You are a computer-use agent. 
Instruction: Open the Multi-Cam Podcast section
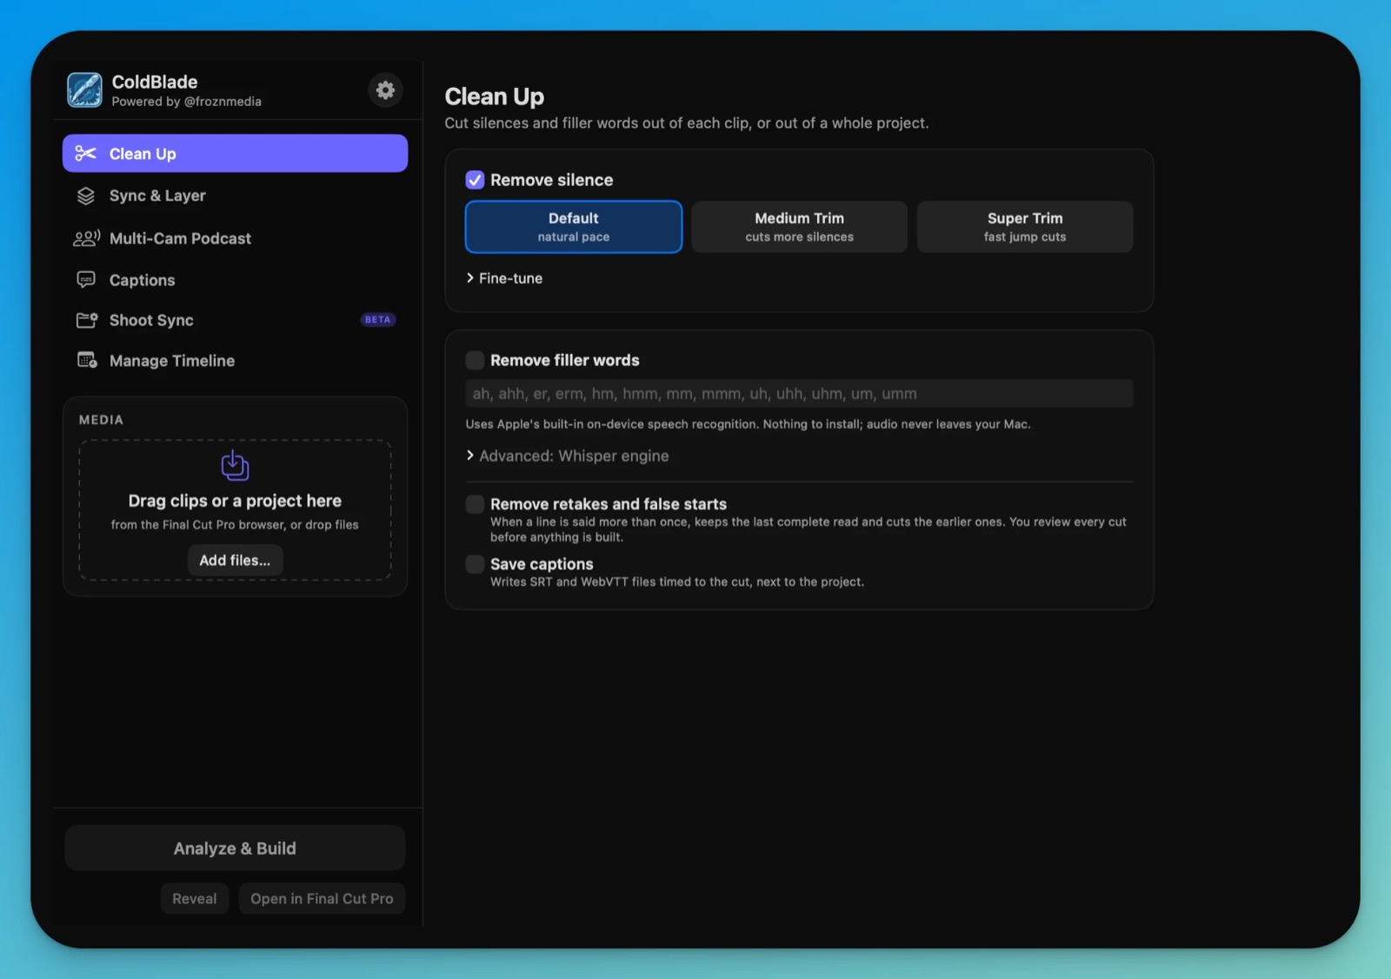click(235, 238)
